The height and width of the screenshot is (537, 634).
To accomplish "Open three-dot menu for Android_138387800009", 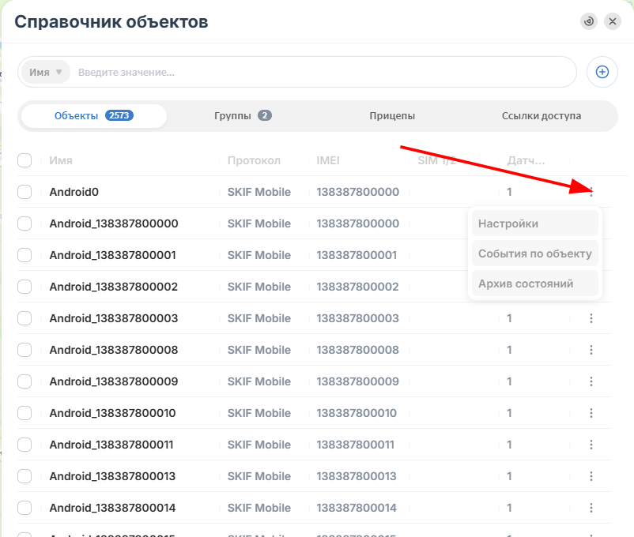I will (x=591, y=381).
